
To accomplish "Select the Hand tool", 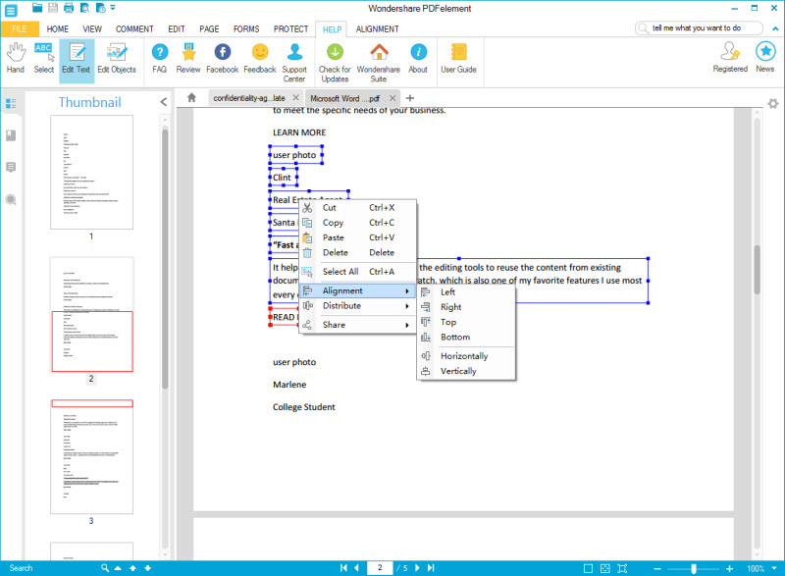I will (x=16, y=59).
